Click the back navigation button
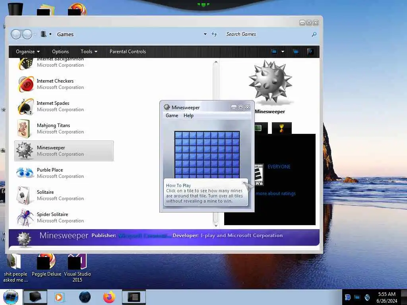The width and height of the screenshot is (407, 305). [16, 34]
